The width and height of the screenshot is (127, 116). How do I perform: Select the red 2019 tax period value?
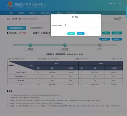[x=23, y=33]
